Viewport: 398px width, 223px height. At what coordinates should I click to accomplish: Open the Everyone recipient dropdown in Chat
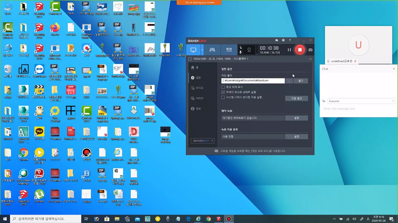tap(361, 101)
